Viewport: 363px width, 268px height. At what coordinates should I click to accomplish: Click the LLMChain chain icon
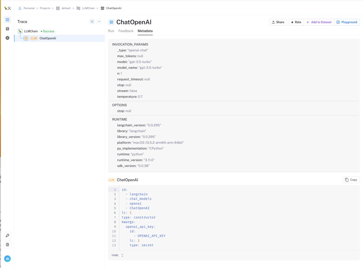(20, 31)
